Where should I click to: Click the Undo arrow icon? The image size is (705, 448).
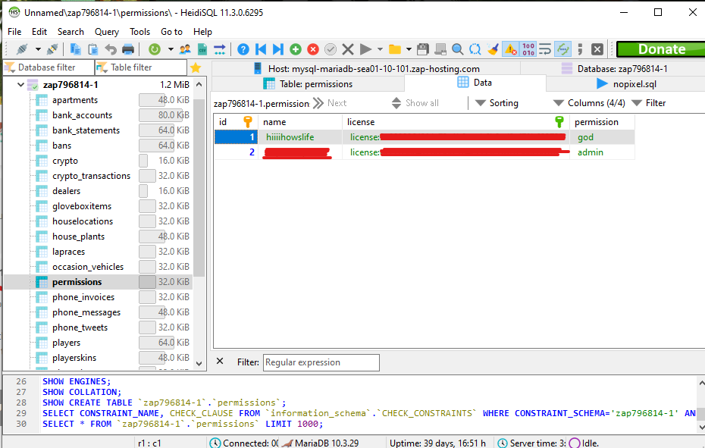[x=111, y=49]
